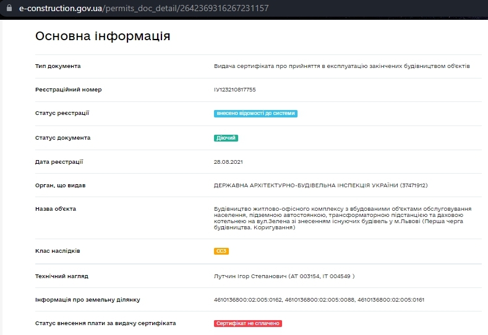
Task: Select the registration date 28.08.2021
Action: click(228, 162)
